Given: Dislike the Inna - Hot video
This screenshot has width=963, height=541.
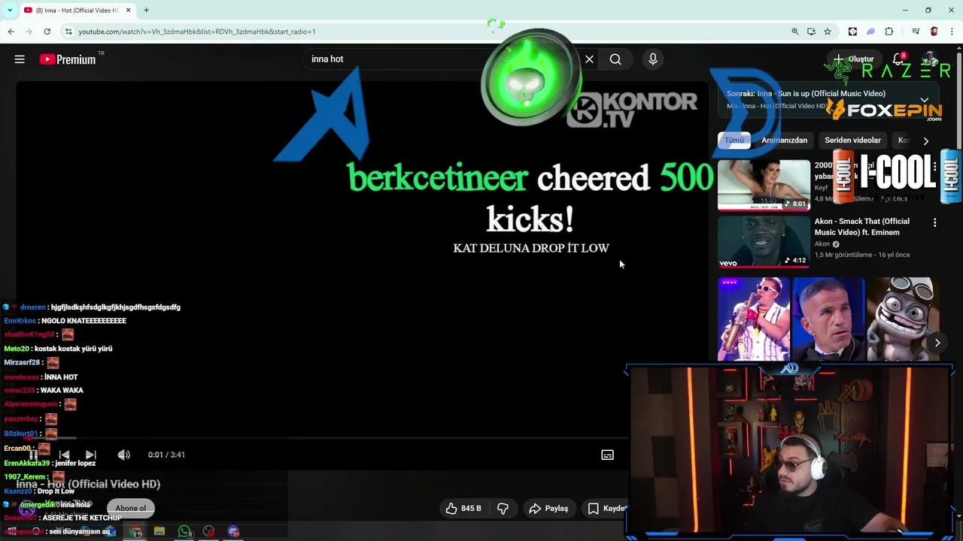Looking at the screenshot, I should (503, 509).
